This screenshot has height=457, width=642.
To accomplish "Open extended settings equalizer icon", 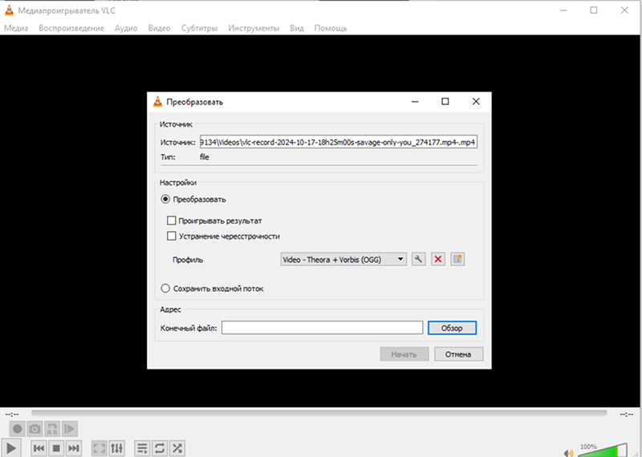I will (x=116, y=448).
